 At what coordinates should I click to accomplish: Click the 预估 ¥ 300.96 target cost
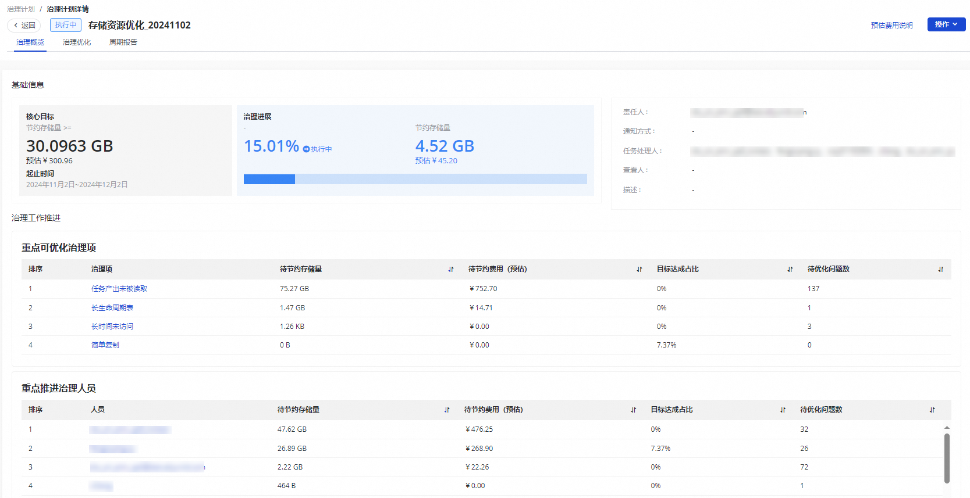pos(49,161)
